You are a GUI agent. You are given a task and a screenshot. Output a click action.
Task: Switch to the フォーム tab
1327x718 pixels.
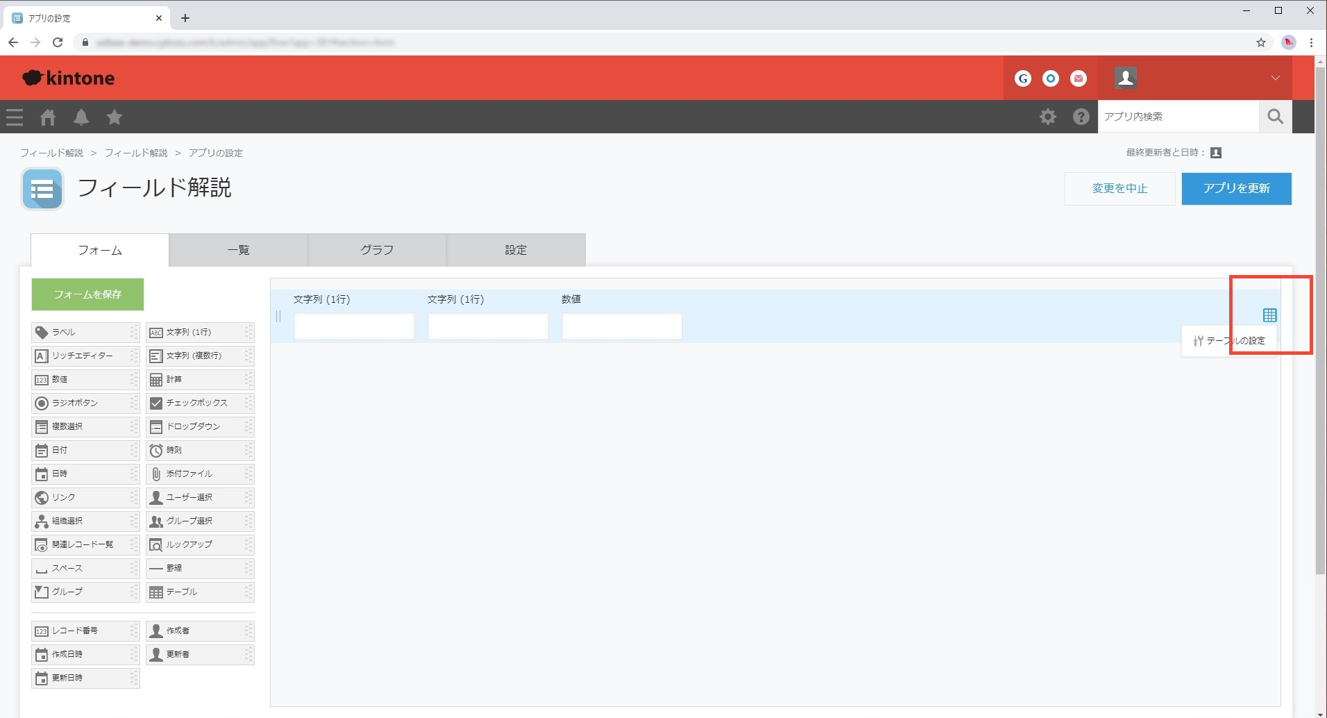(x=100, y=250)
